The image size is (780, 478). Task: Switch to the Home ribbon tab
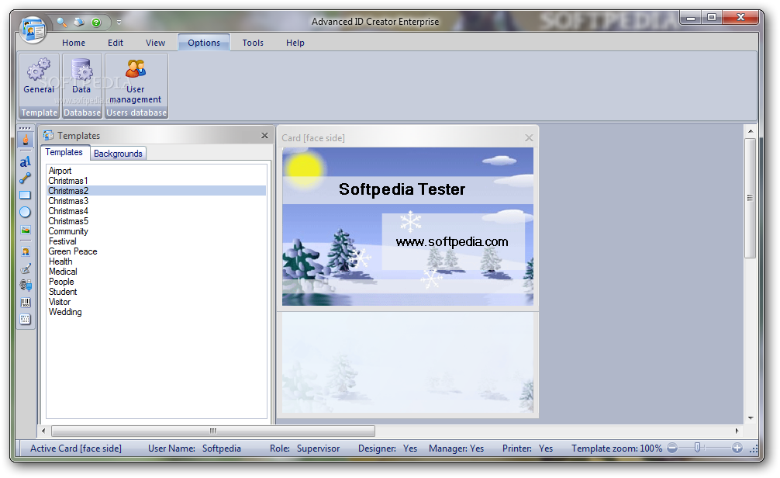[74, 43]
